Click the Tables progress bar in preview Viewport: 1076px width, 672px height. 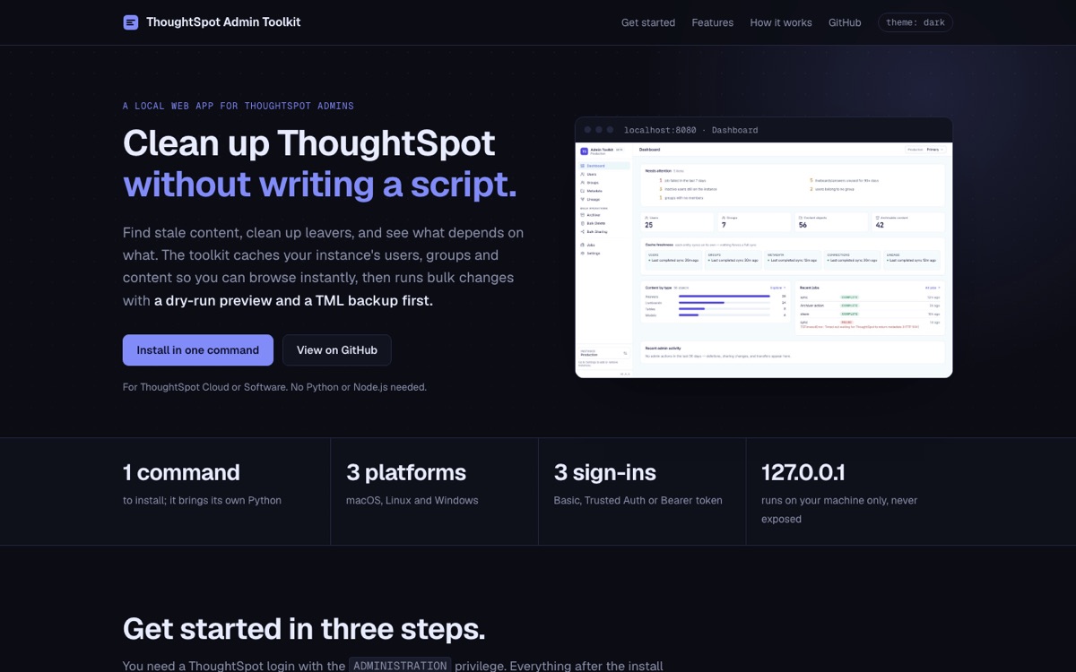(x=725, y=309)
